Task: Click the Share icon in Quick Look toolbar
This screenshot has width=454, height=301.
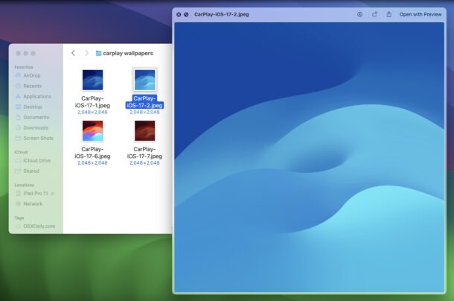Action: click(389, 14)
